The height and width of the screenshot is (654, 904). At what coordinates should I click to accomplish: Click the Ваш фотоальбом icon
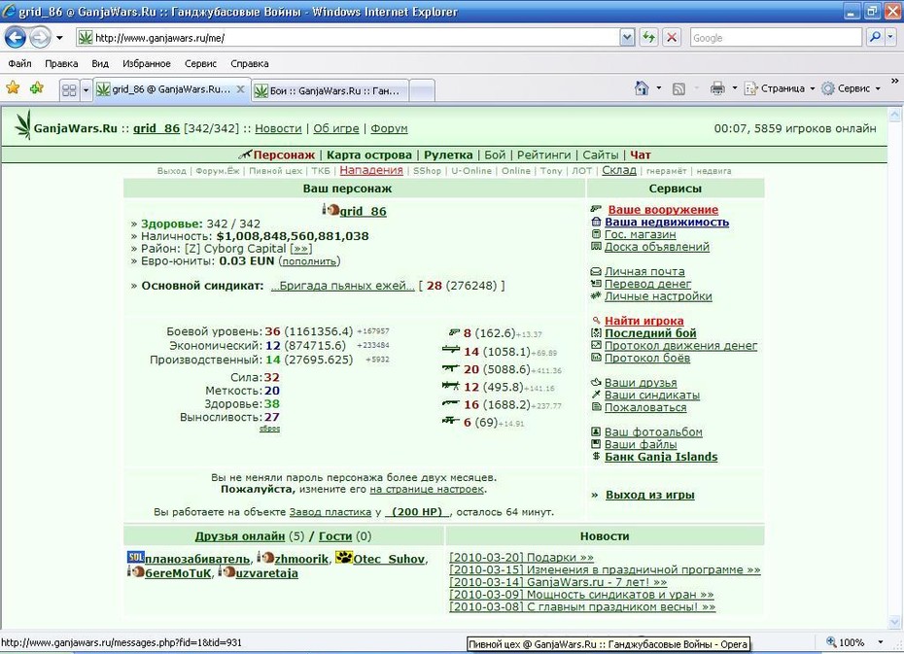[596, 431]
